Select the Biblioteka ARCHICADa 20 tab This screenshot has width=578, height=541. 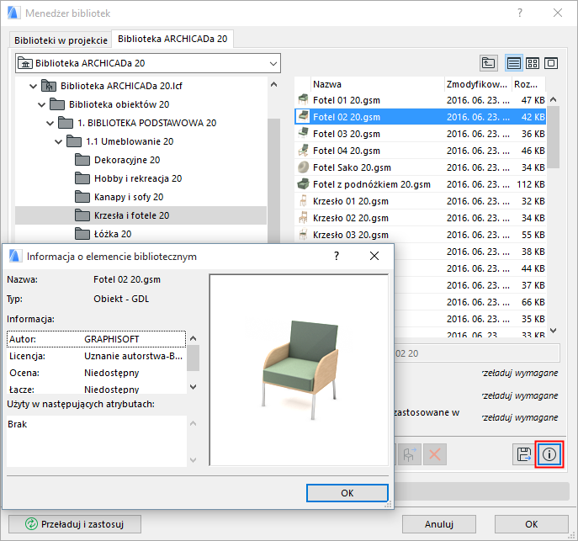[172, 39]
